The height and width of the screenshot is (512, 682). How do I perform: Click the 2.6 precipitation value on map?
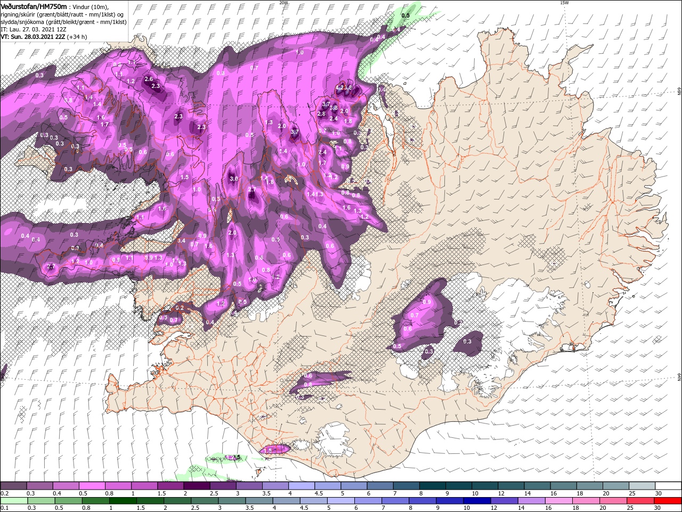click(149, 79)
